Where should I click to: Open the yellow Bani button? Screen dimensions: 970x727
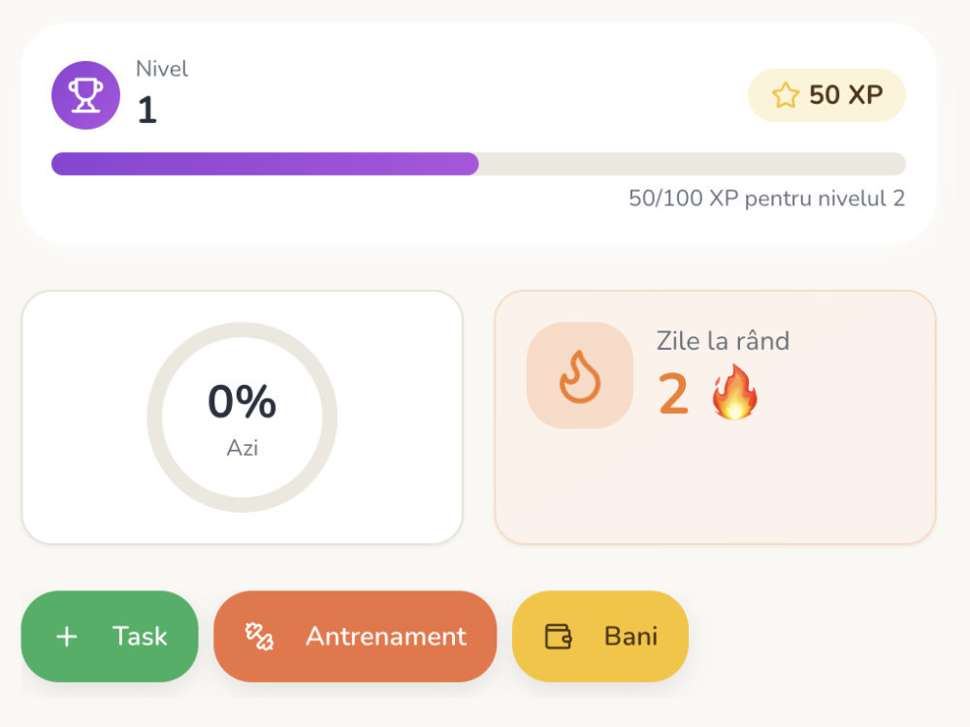tap(600, 636)
